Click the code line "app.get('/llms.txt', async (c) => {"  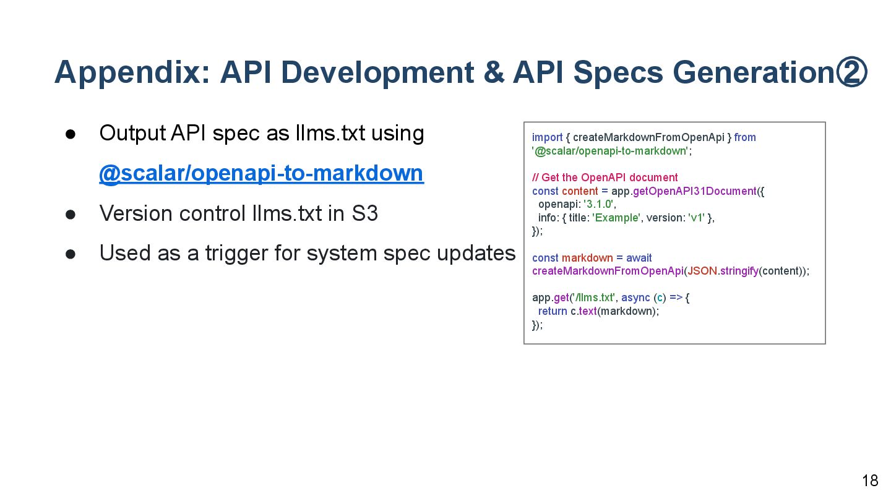[x=611, y=298]
